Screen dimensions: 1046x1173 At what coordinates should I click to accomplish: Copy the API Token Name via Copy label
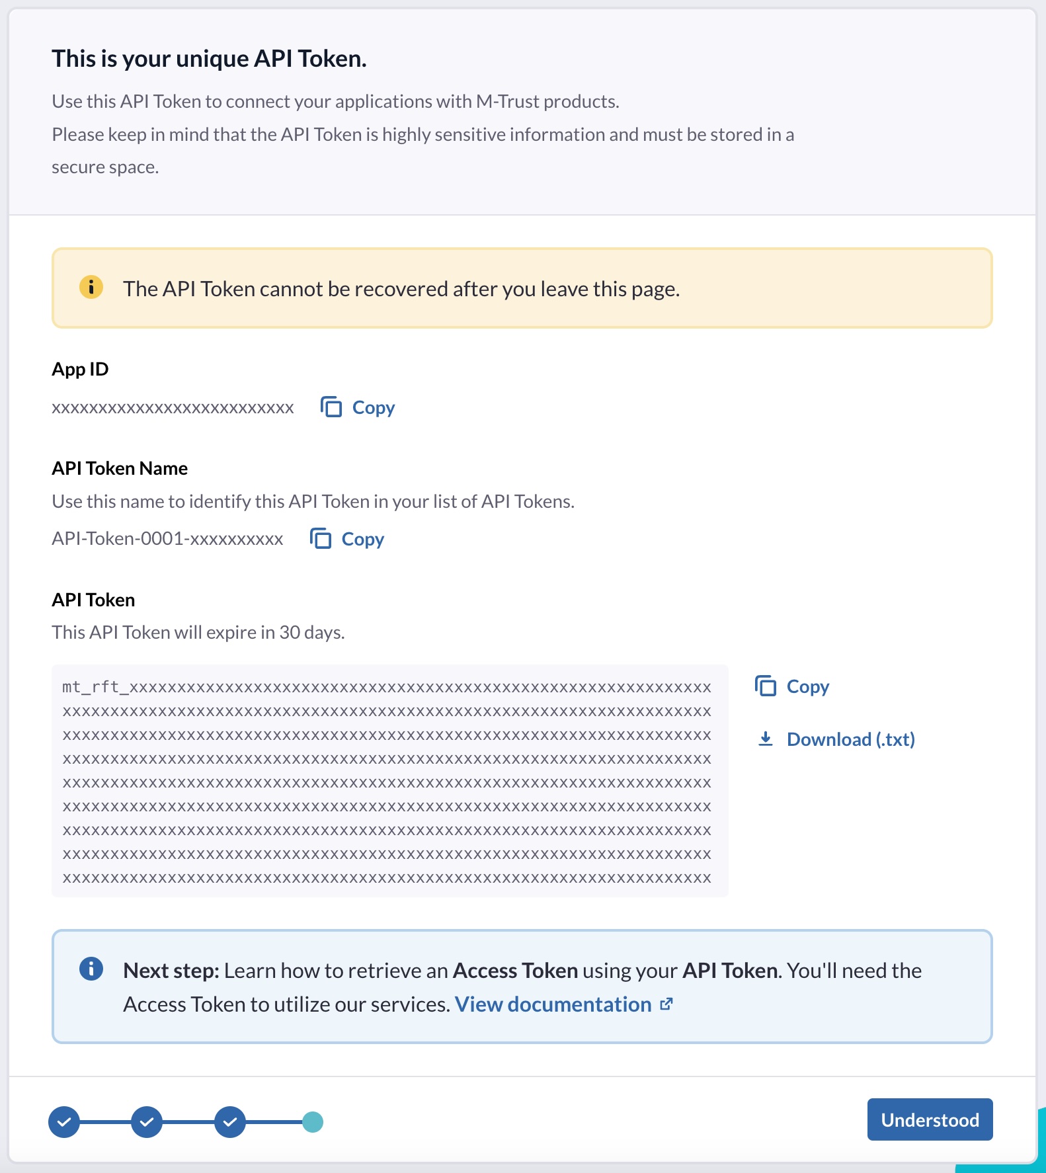363,540
